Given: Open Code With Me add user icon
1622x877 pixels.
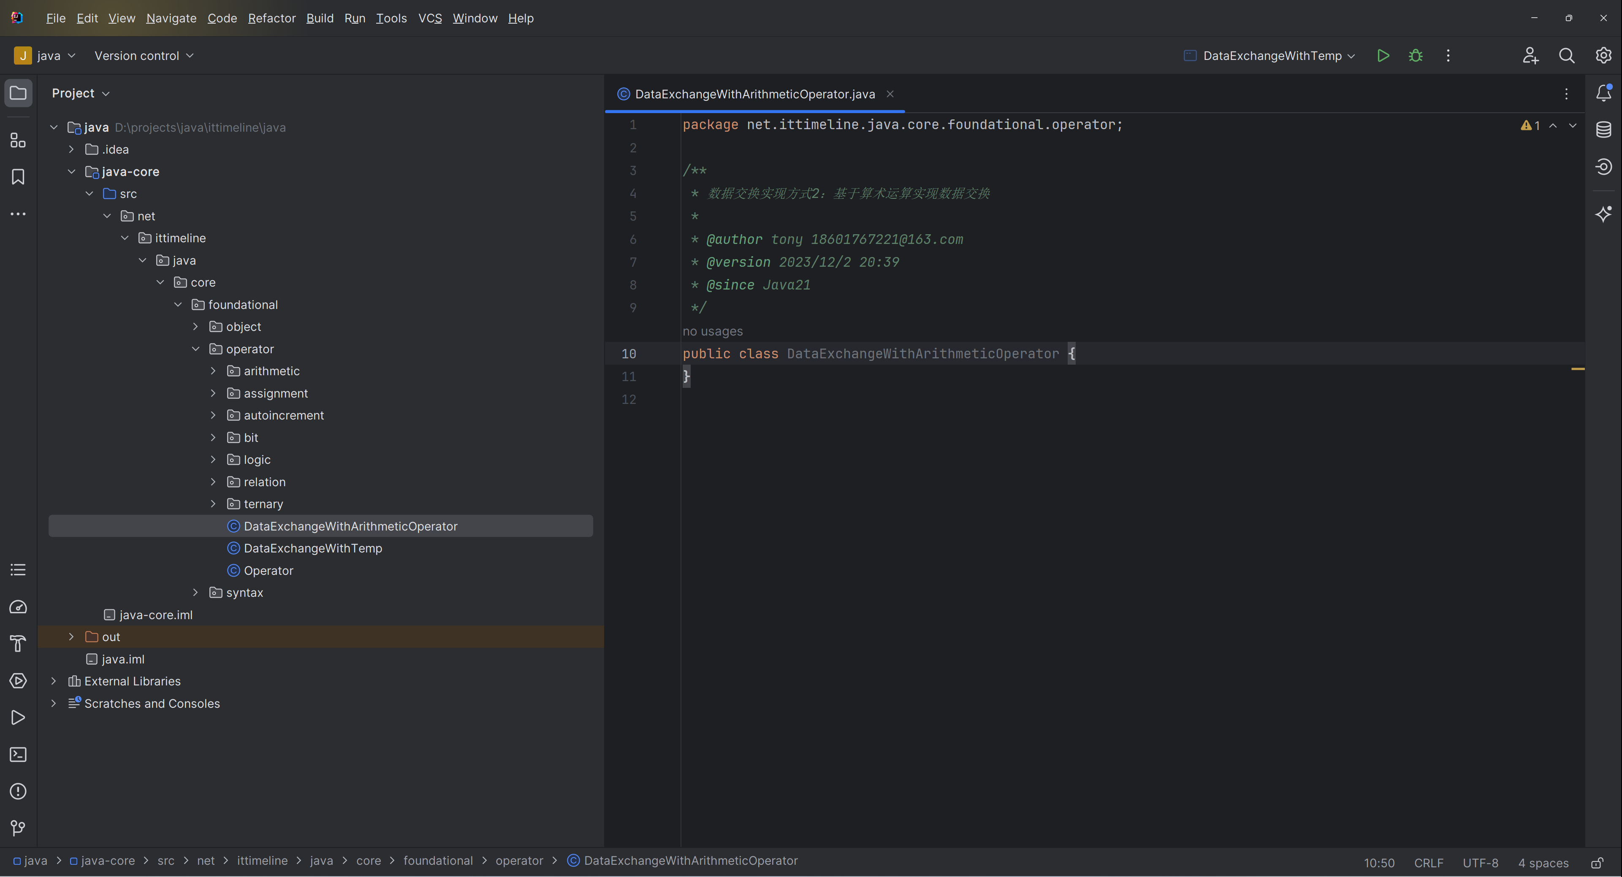Looking at the screenshot, I should (1531, 55).
